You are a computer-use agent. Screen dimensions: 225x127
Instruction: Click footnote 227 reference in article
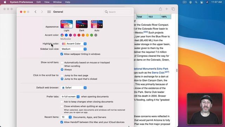[x=167, y=72]
